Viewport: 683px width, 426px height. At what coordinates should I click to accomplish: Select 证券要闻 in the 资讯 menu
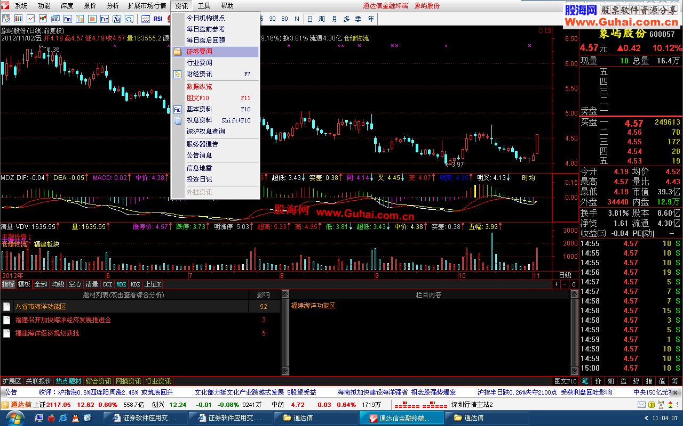(215, 52)
